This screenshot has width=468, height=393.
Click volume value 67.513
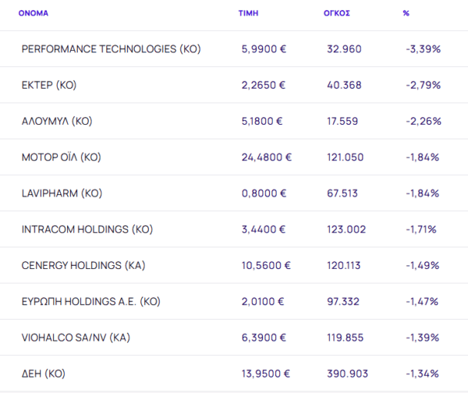tap(342, 193)
